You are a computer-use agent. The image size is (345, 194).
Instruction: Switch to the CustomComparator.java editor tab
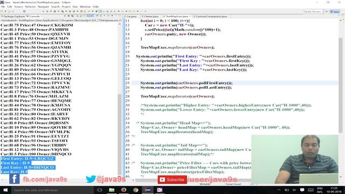tap(211, 16)
